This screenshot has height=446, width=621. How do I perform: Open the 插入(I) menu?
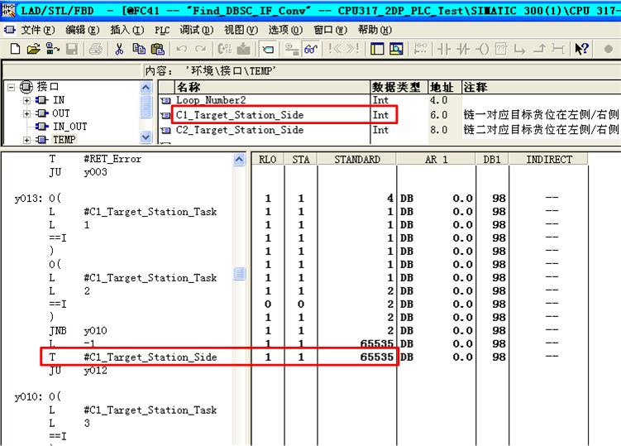click(127, 30)
